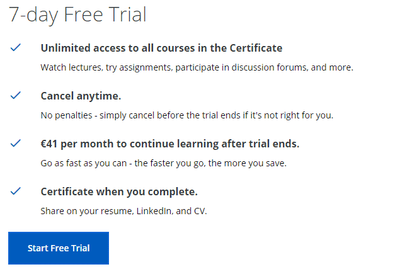The image size is (395, 274).
Task: Click the checkmark beside Unlimited access
Action: click(16, 48)
